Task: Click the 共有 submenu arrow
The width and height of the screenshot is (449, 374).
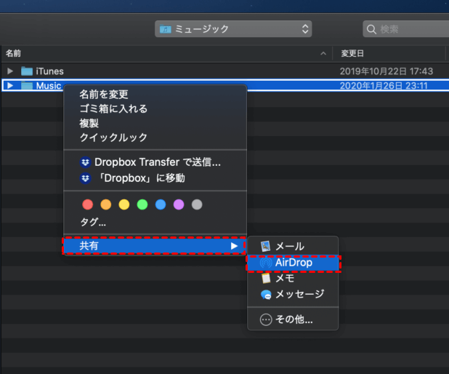Action: (234, 246)
